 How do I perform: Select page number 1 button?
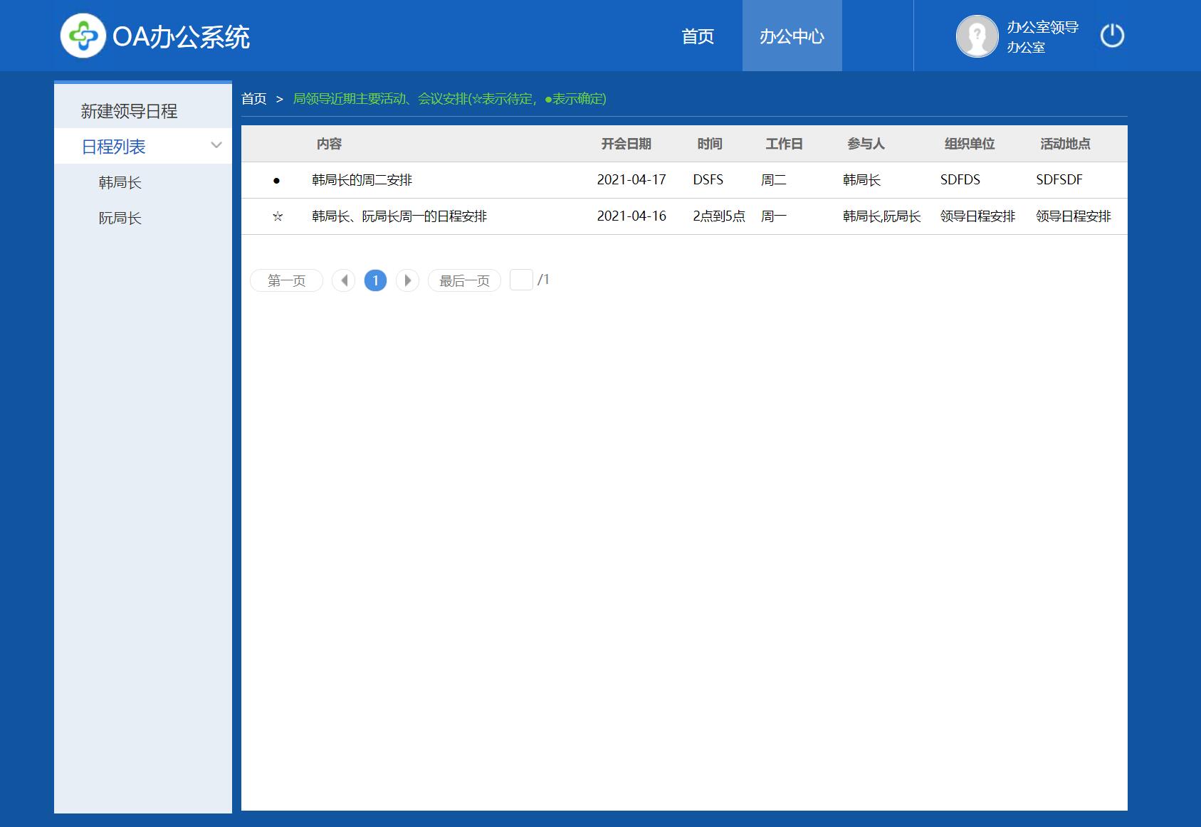(x=375, y=280)
